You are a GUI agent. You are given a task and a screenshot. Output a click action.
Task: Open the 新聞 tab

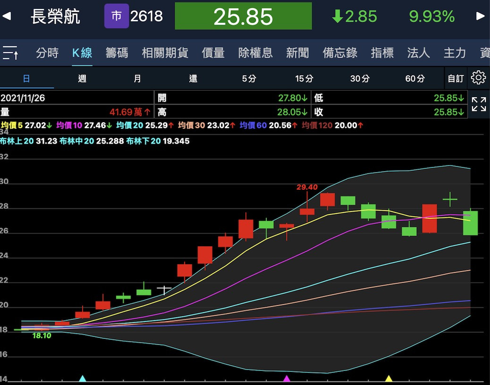pyautogui.click(x=297, y=53)
